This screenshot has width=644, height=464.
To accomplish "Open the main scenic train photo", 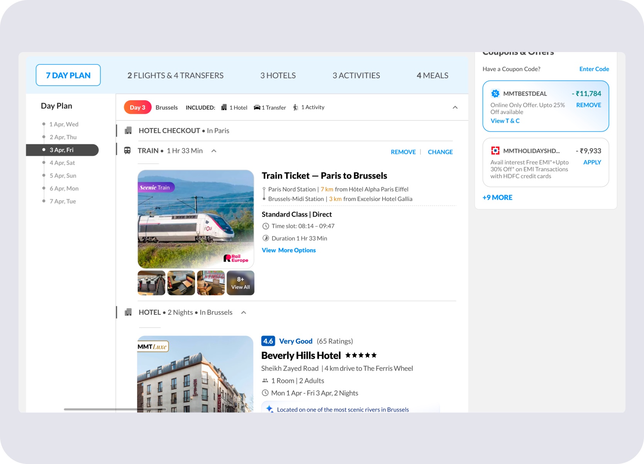I will pyautogui.click(x=196, y=219).
